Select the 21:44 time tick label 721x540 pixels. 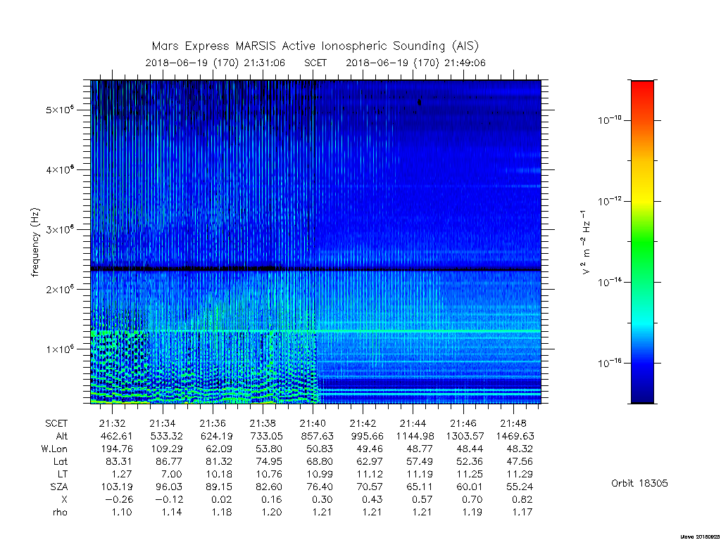[x=413, y=423]
